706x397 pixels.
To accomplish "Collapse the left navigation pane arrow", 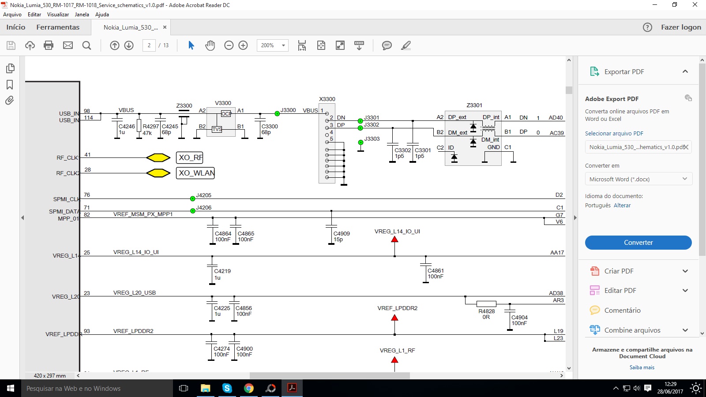I will tap(23, 217).
